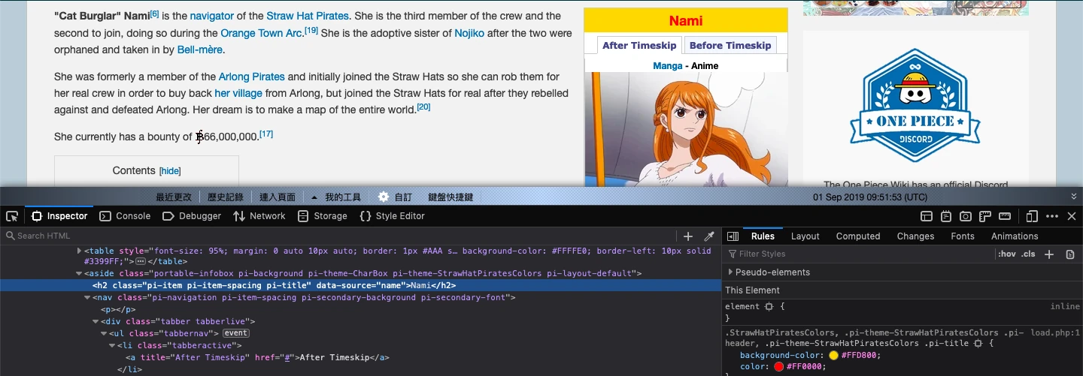Click the Manga image version link
1083x376 pixels.
click(x=667, y=66)
